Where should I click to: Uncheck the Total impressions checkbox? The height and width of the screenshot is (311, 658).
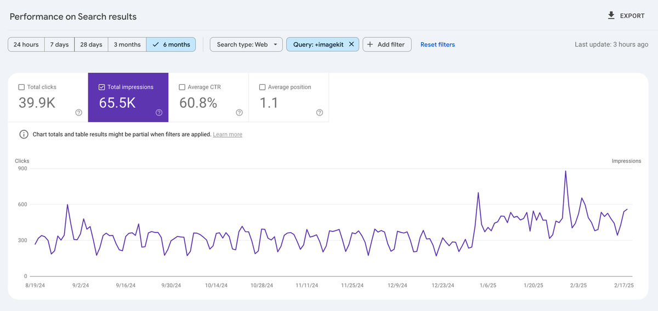[x=101, y=87]
